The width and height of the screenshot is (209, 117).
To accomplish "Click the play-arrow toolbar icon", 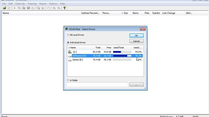I will point(15,8).
